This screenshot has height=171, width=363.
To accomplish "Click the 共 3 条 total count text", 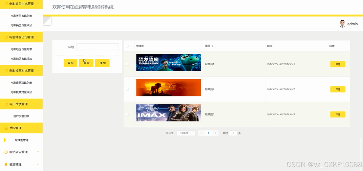I will coord(170,133).
